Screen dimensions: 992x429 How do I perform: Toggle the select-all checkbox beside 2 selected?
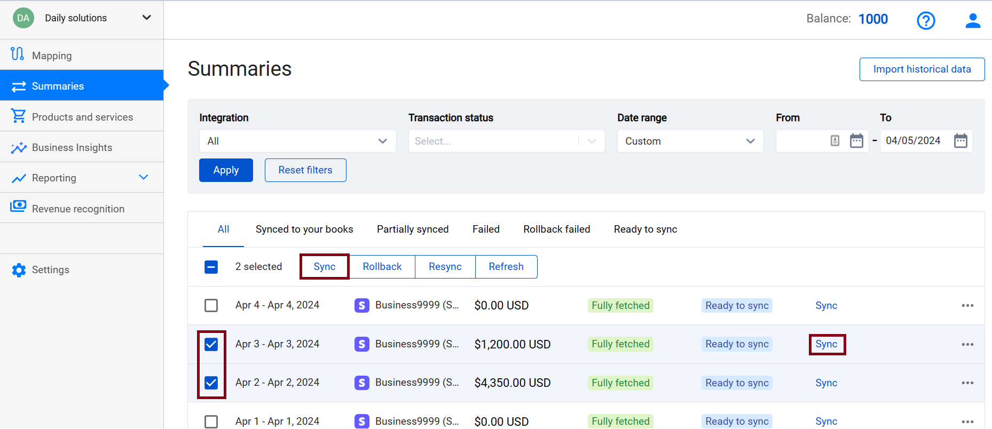(x=211, y=267)
